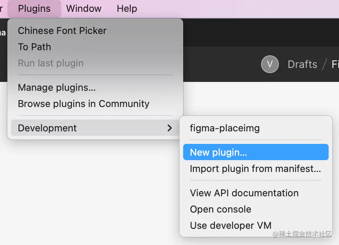Screen dimensions: 339x245
Task: Click the V user avatar icon
Action: (x=270, y=64)
